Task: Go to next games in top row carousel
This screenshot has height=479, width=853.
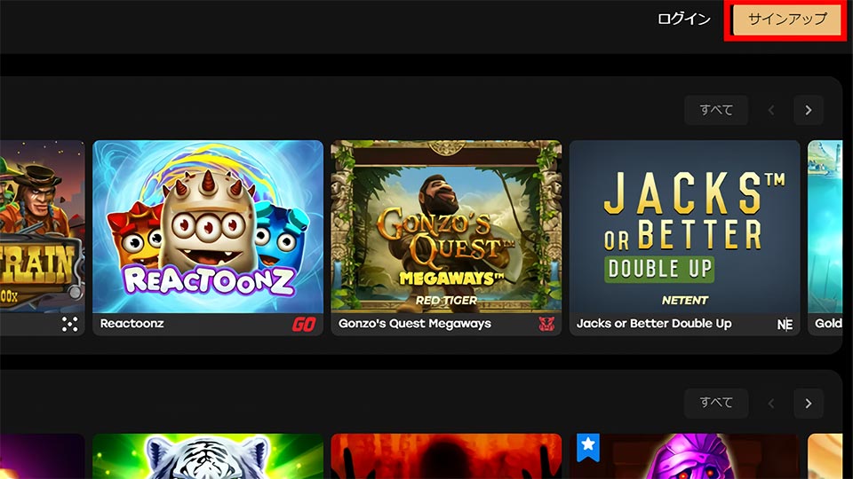Action: coord(809,110)
